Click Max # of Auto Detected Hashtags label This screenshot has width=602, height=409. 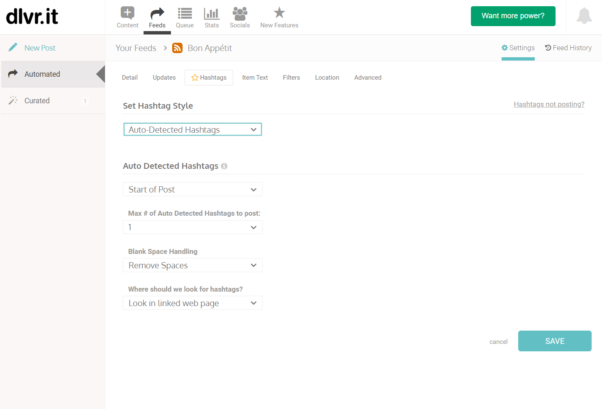coord(194,213)
